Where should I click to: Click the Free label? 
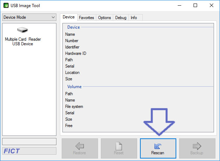coord(69,126)
